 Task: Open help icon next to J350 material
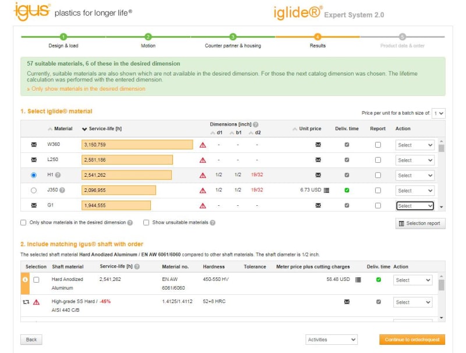62,190
